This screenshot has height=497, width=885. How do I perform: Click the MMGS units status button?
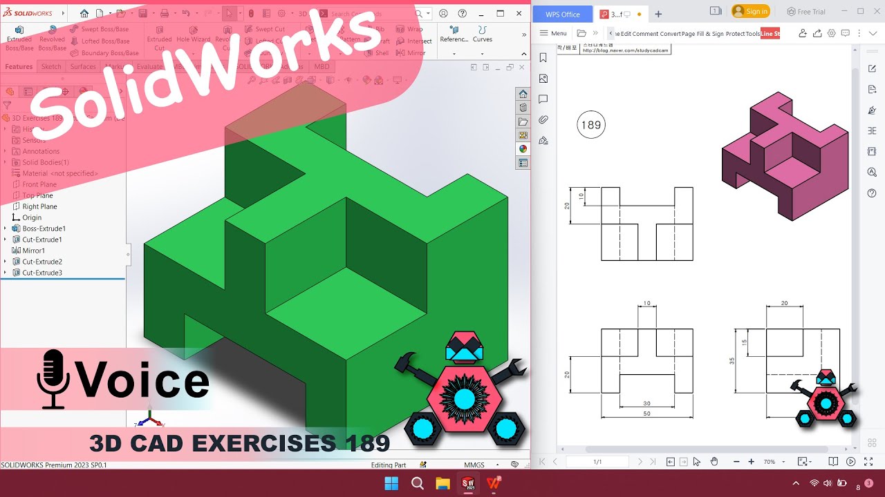click(x=474, y=465)
